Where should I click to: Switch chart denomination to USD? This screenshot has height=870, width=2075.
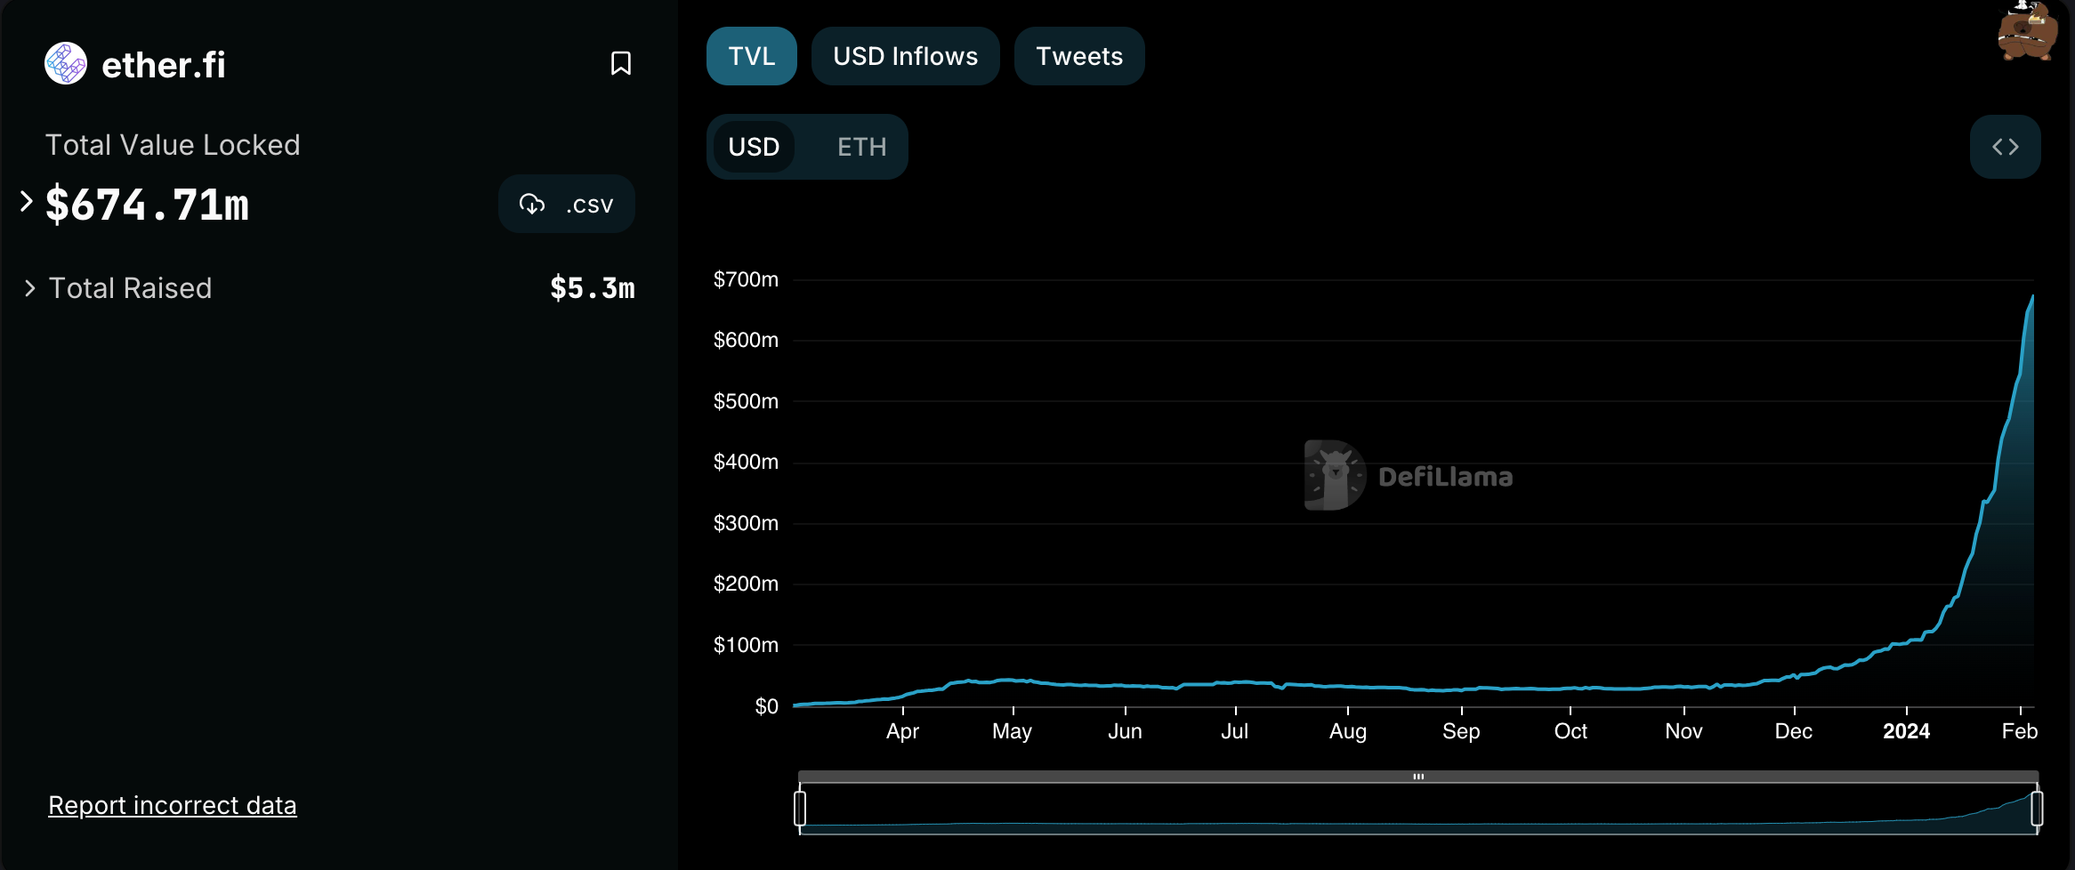coord(754,147)
